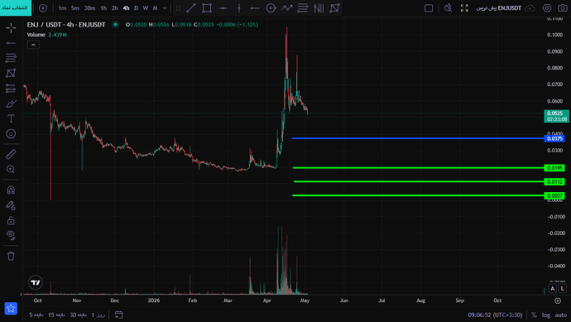Open the chart layout selector square
The height and width of the screenshot is (322, 571).
pyautogui.click(x=429, y=8)
